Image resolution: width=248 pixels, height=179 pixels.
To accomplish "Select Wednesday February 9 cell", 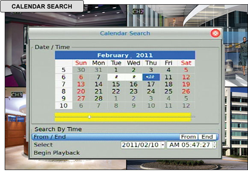I will click(134, 77).
